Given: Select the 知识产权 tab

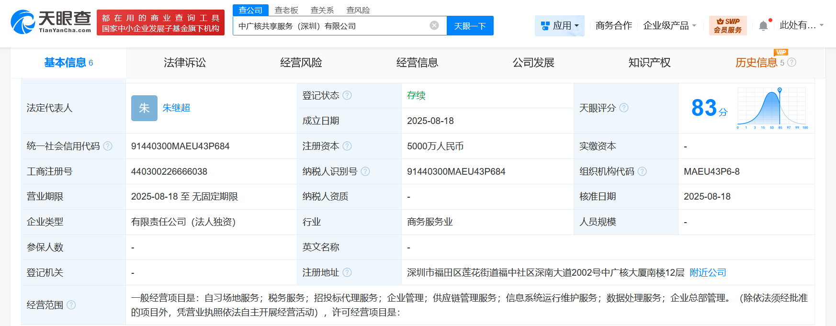Looking at the screenshot, I should click(650, 63).
